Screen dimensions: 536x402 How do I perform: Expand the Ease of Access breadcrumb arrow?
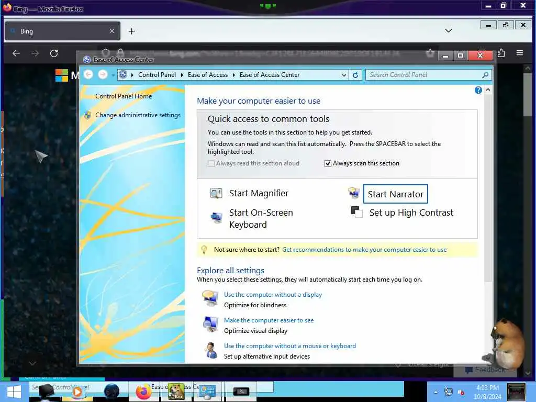(233, 75)
